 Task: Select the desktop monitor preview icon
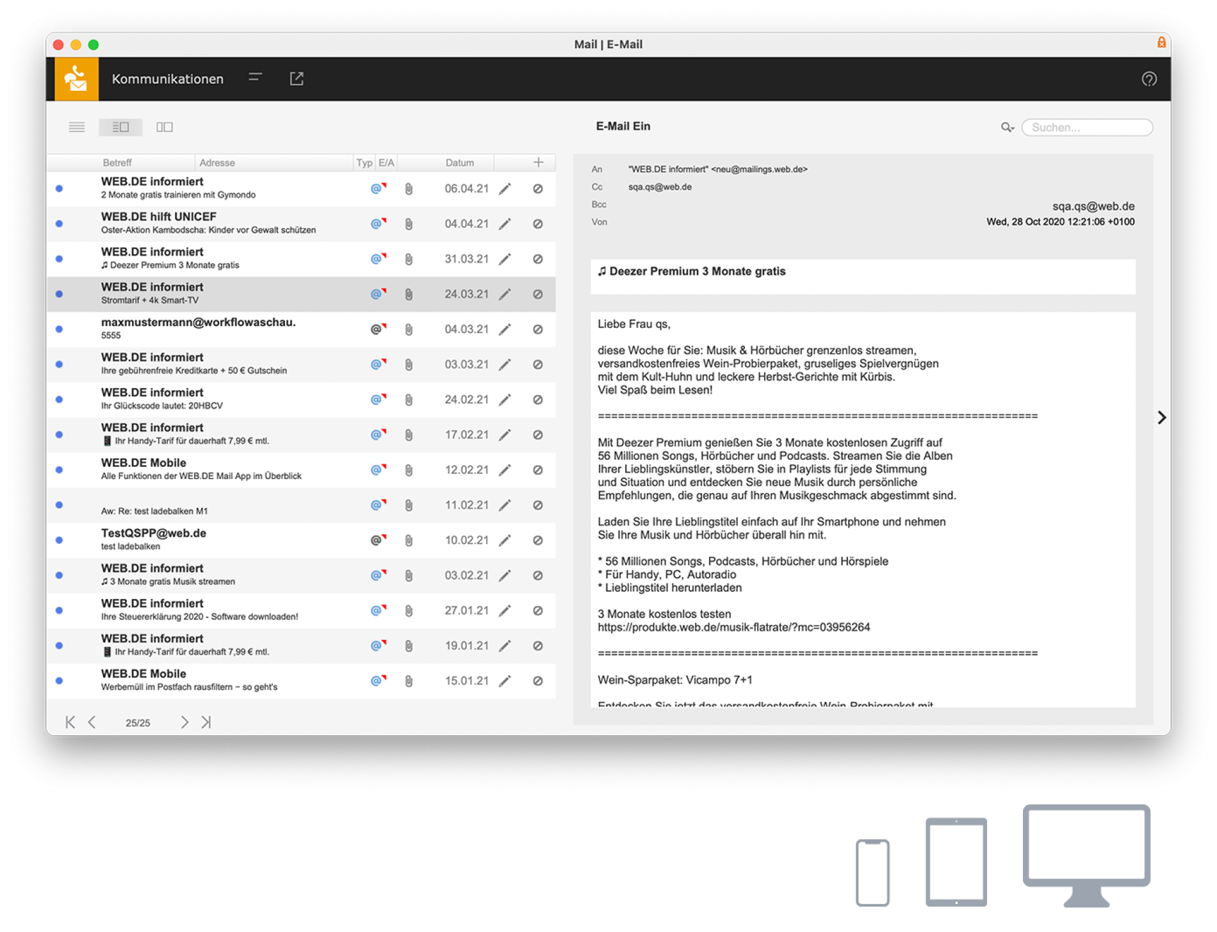pyautogui.click(x=1086, y=856)
